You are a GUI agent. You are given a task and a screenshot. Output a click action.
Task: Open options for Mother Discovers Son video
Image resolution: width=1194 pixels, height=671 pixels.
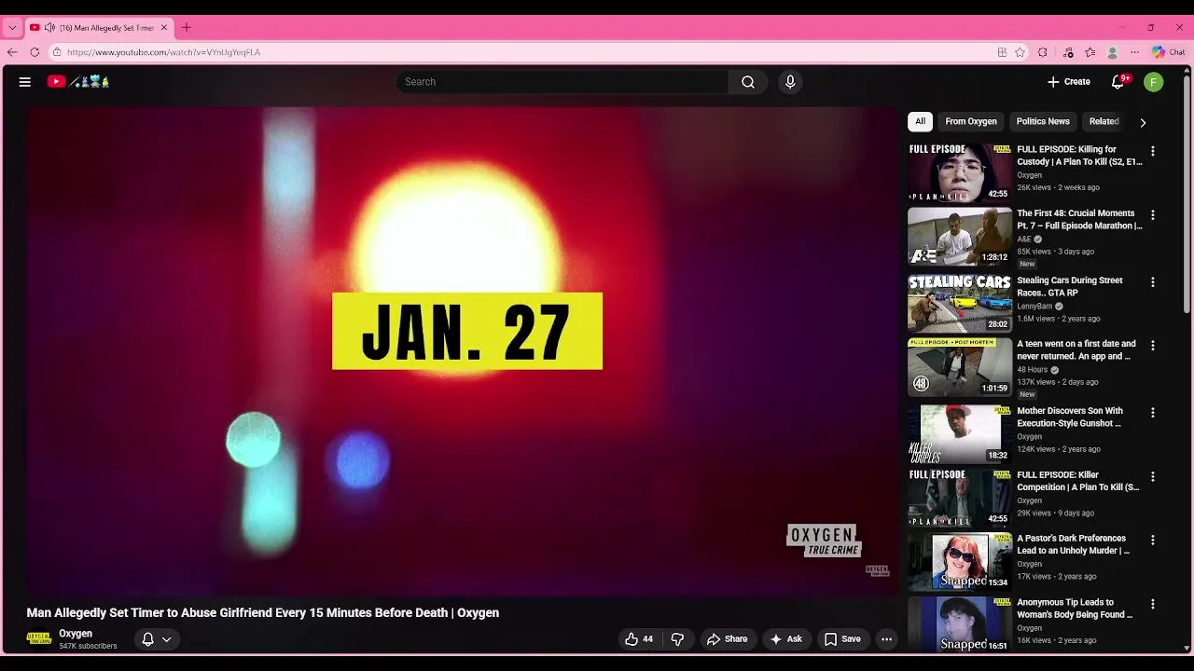(x=1153, y=413)
